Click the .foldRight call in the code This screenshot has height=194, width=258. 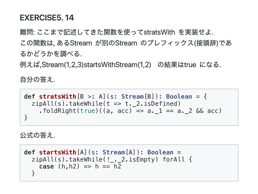point(58,110)
